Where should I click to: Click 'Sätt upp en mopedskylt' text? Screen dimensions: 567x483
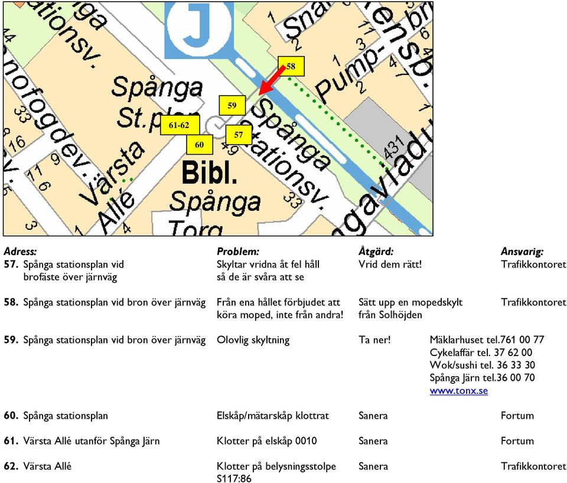[x=410, y=302]
